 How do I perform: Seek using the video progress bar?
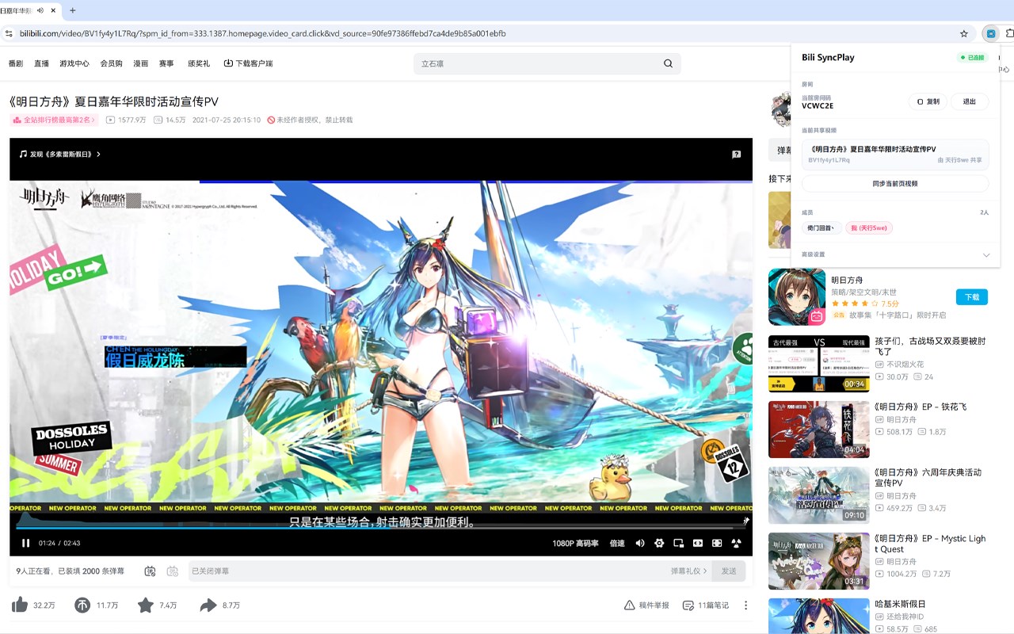click(x=381, y=527)
